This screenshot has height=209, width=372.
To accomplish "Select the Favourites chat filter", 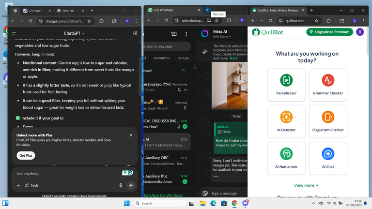I will click(x=162, y=58).
